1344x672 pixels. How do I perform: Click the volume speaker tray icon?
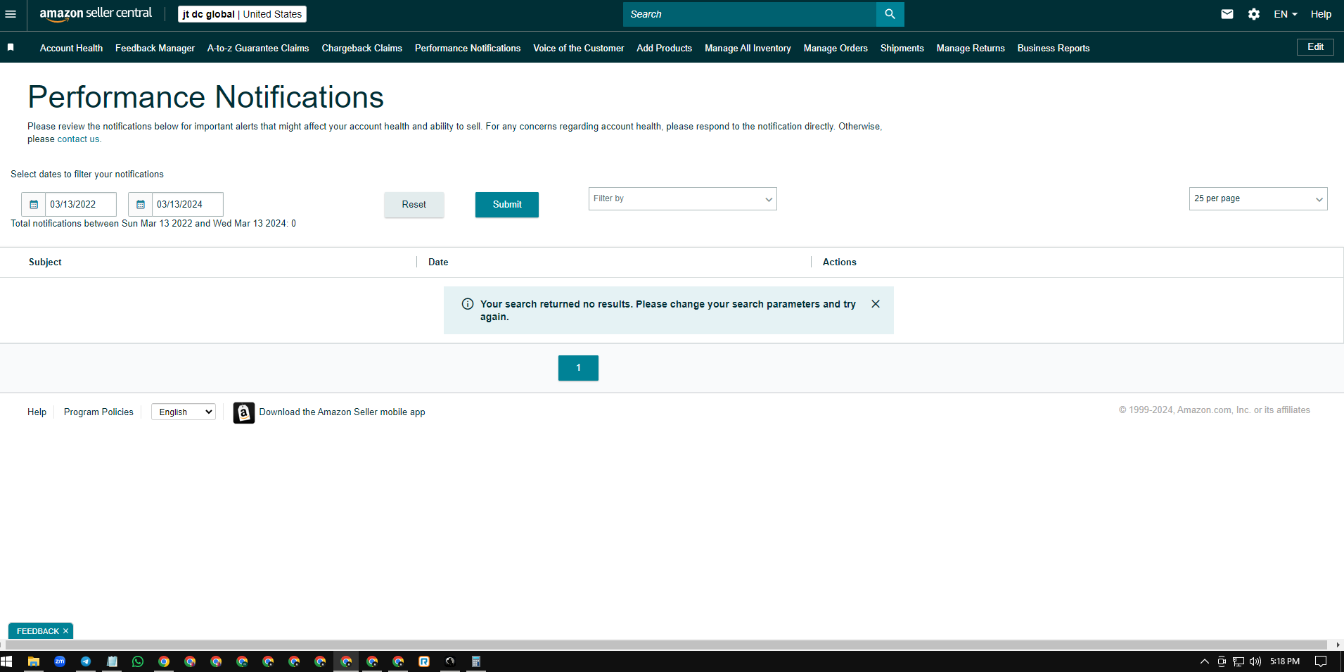click(1255, 661)
